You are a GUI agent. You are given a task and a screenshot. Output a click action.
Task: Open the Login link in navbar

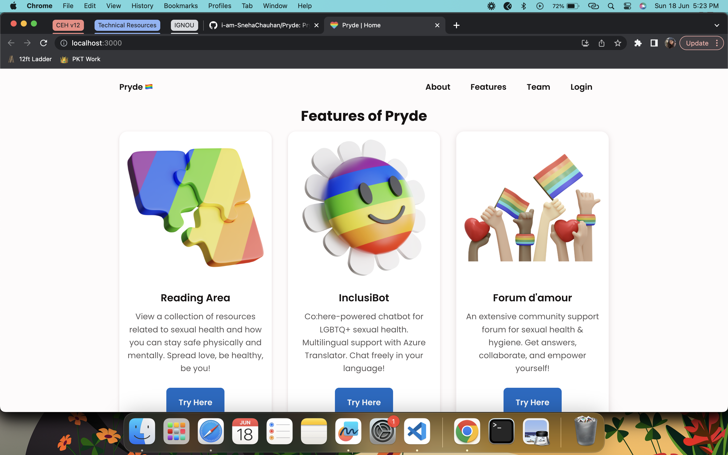tap(581, 87)
